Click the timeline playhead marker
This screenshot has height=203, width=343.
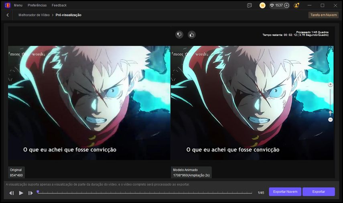click(x=38, y=192)
